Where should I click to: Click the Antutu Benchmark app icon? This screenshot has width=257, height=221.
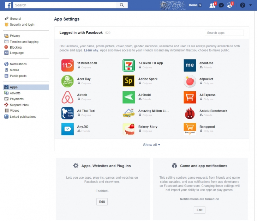pos(190,113)
